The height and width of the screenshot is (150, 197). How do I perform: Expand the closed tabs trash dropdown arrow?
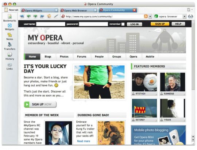point(192,10)
